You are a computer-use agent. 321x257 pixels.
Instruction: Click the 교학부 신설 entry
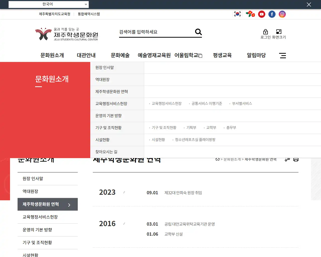pyautogui.click(x=174, y=234)
